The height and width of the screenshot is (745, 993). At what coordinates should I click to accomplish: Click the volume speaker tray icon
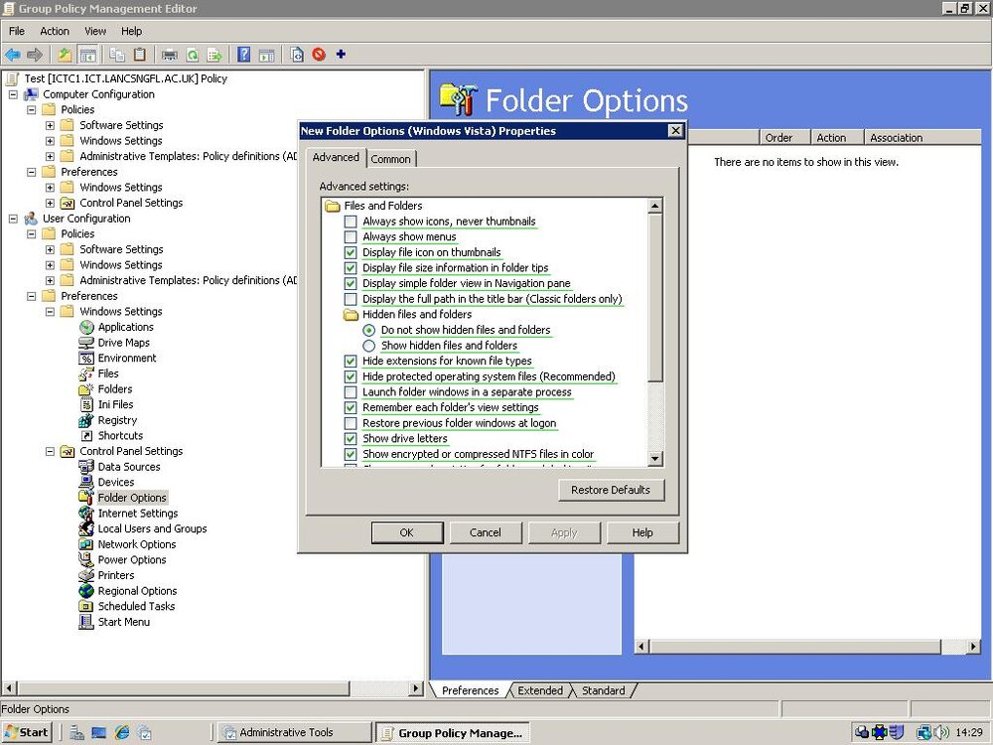[941, 733]
